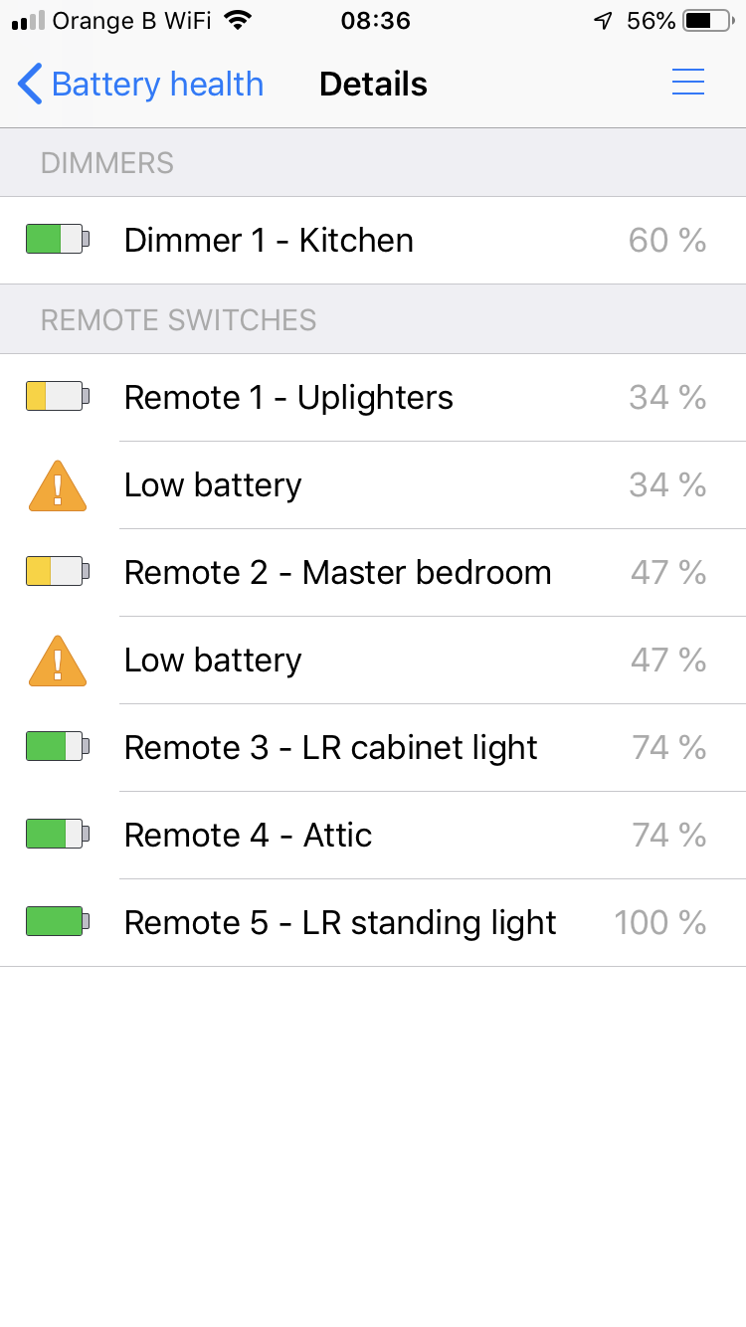This screenshot has width=746, height=1327.
Task: Tap the 100 % battery level value
Action: [x=660, y=923]
